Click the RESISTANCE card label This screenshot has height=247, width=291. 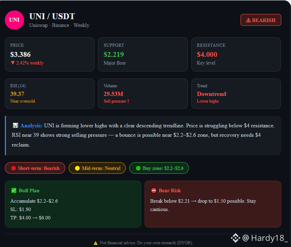(x=211, y=45)
